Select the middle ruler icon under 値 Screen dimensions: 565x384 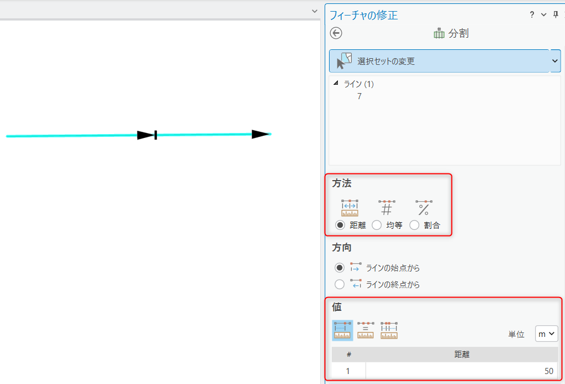366,330
